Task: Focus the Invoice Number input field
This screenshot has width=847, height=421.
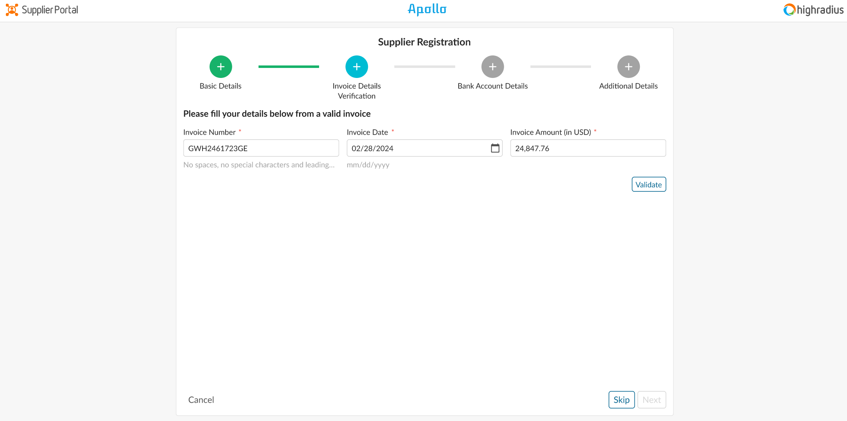Action: point(261,148)
